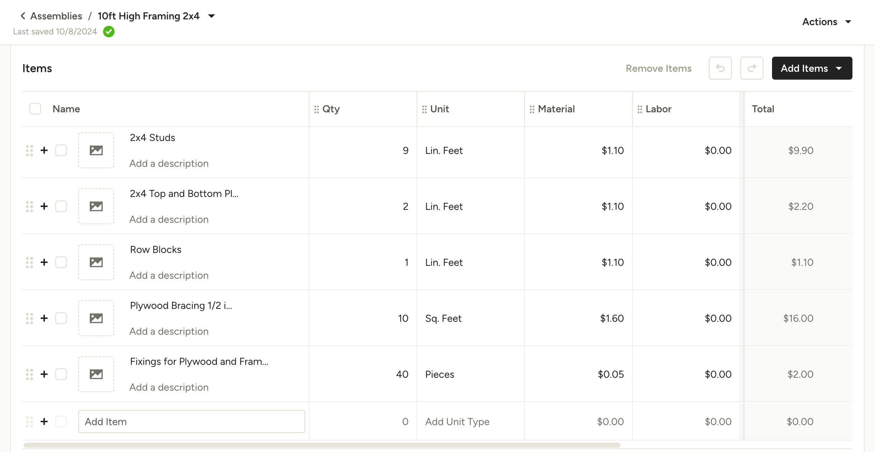Open the Actions dropdown menu

827,22
